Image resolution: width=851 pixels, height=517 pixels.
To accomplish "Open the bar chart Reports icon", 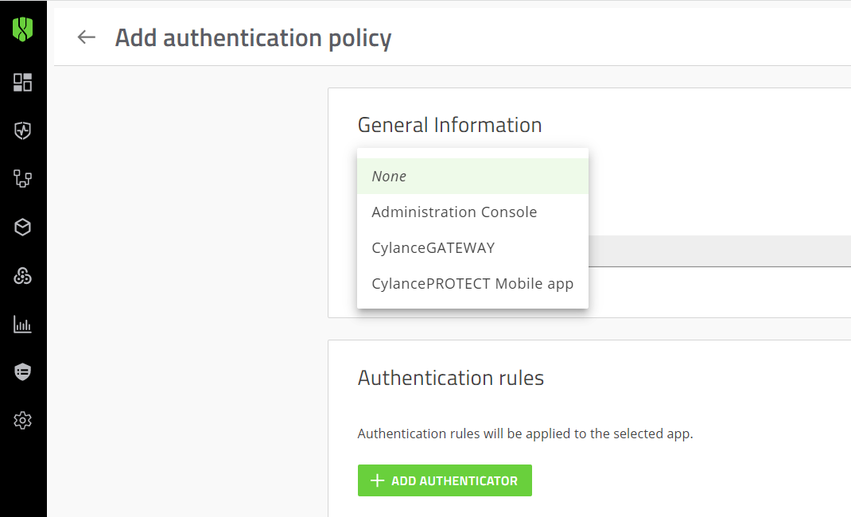I will point(23,324).
